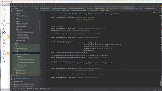The image size is (162, 91).
Task: Switch to DepositReplenishmentDelegateTest editor tab
Action: click(x=77, y=8)
